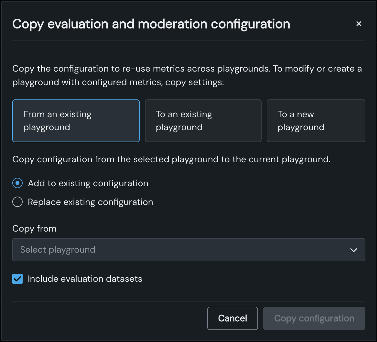The width and height of the screenshot is (377, 342).
Task: Click the intro paragraph about re-using metrics
Action: pyautogui.click(x=187, y=75)
